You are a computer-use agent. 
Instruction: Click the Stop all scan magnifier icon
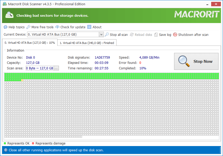(x=107, y=35)
